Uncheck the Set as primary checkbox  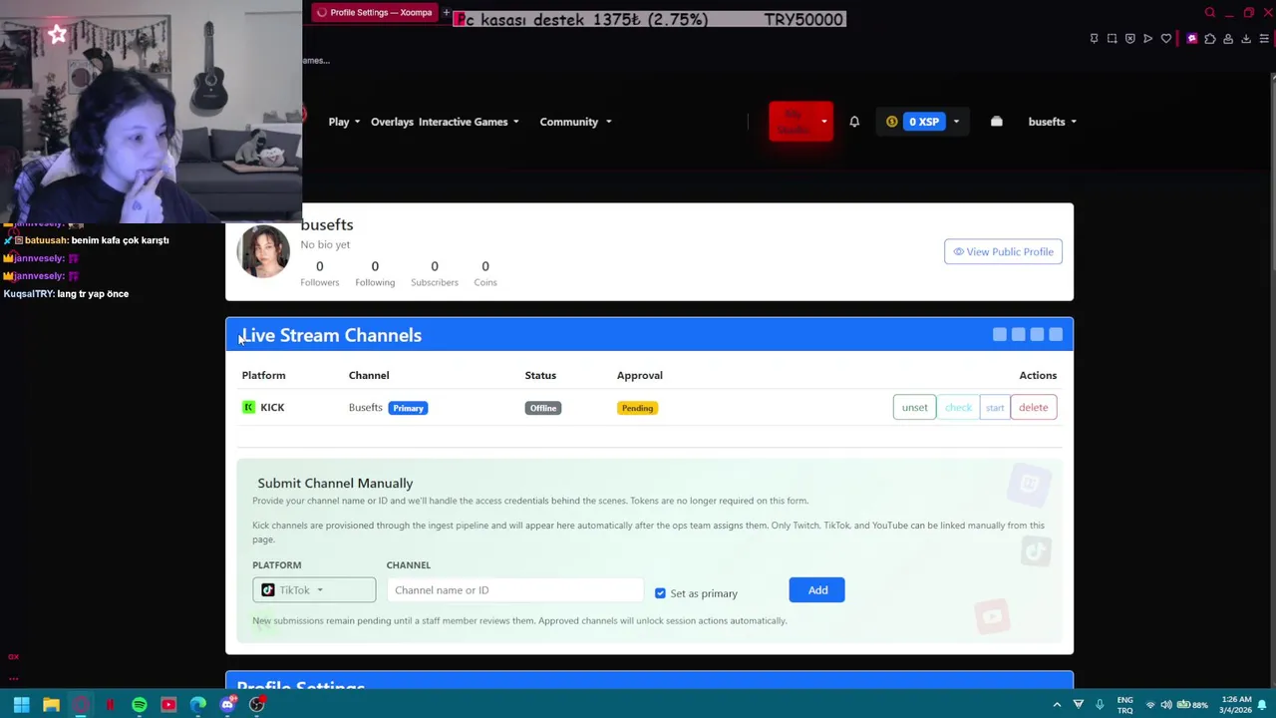pos(660,593)
